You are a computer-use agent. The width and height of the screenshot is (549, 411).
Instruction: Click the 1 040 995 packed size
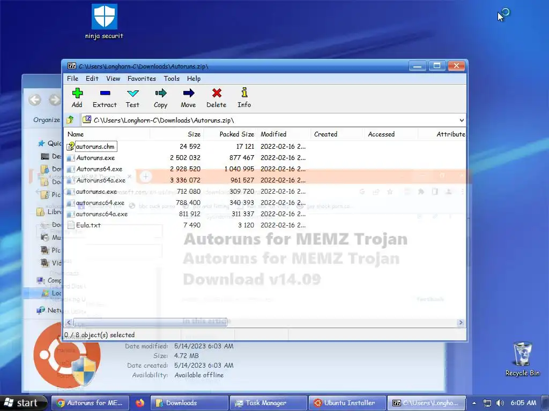tap(240, 169)
